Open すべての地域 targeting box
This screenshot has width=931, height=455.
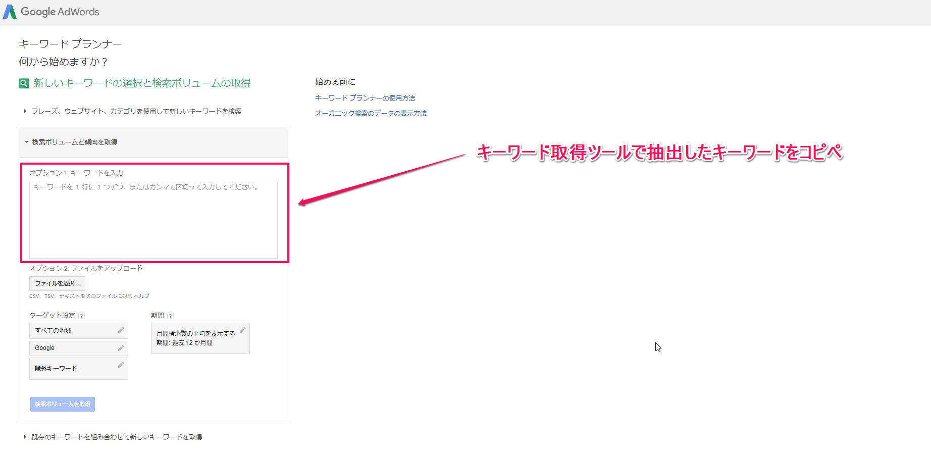click(79, 331)
